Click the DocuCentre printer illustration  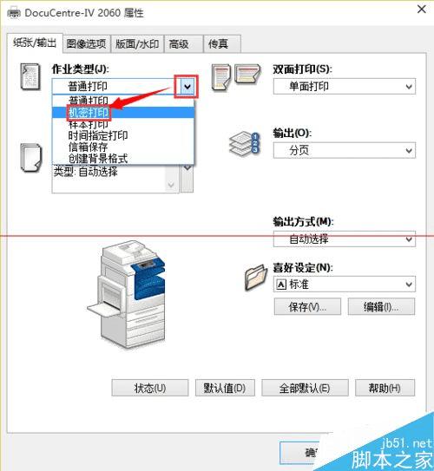[127, 294]
